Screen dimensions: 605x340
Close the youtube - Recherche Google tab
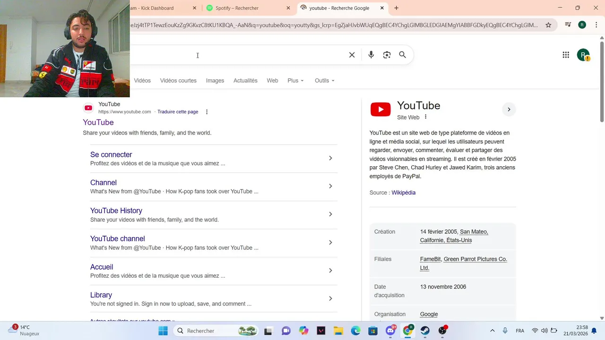coord(382,8)
